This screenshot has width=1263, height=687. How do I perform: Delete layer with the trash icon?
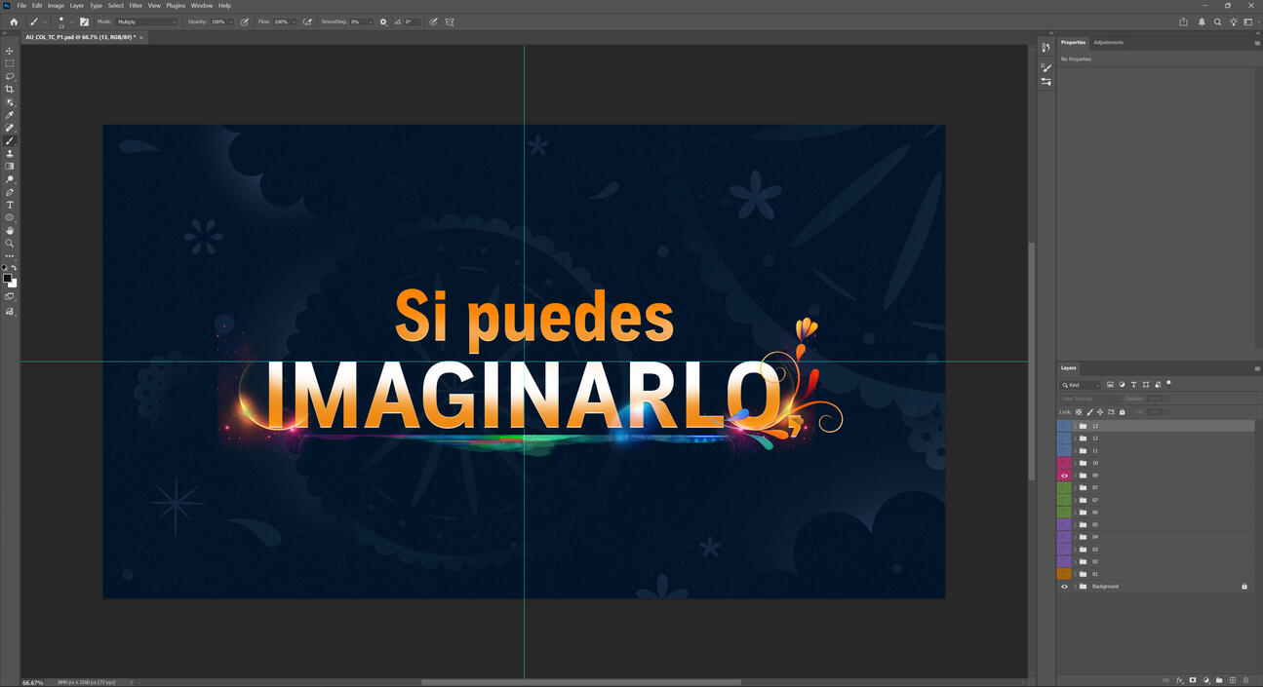click(1245, 680)
